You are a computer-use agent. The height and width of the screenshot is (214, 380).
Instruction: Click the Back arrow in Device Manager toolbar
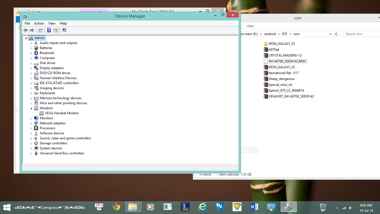coord(26,30)
